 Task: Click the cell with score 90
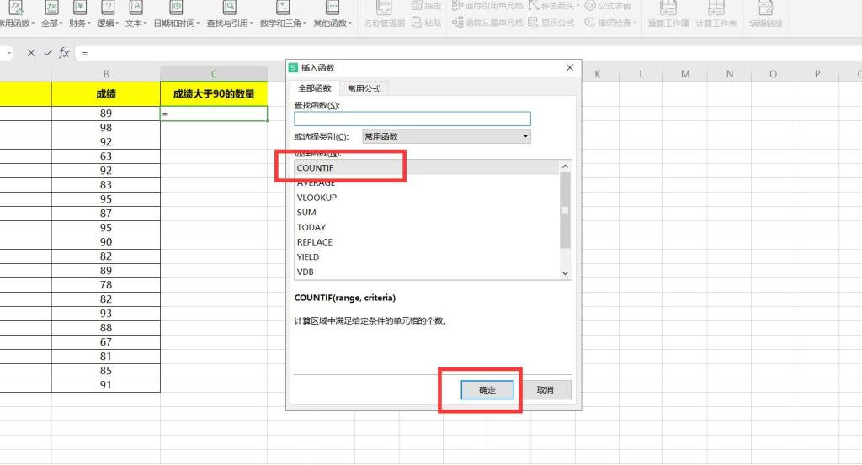tap(106, 241)
